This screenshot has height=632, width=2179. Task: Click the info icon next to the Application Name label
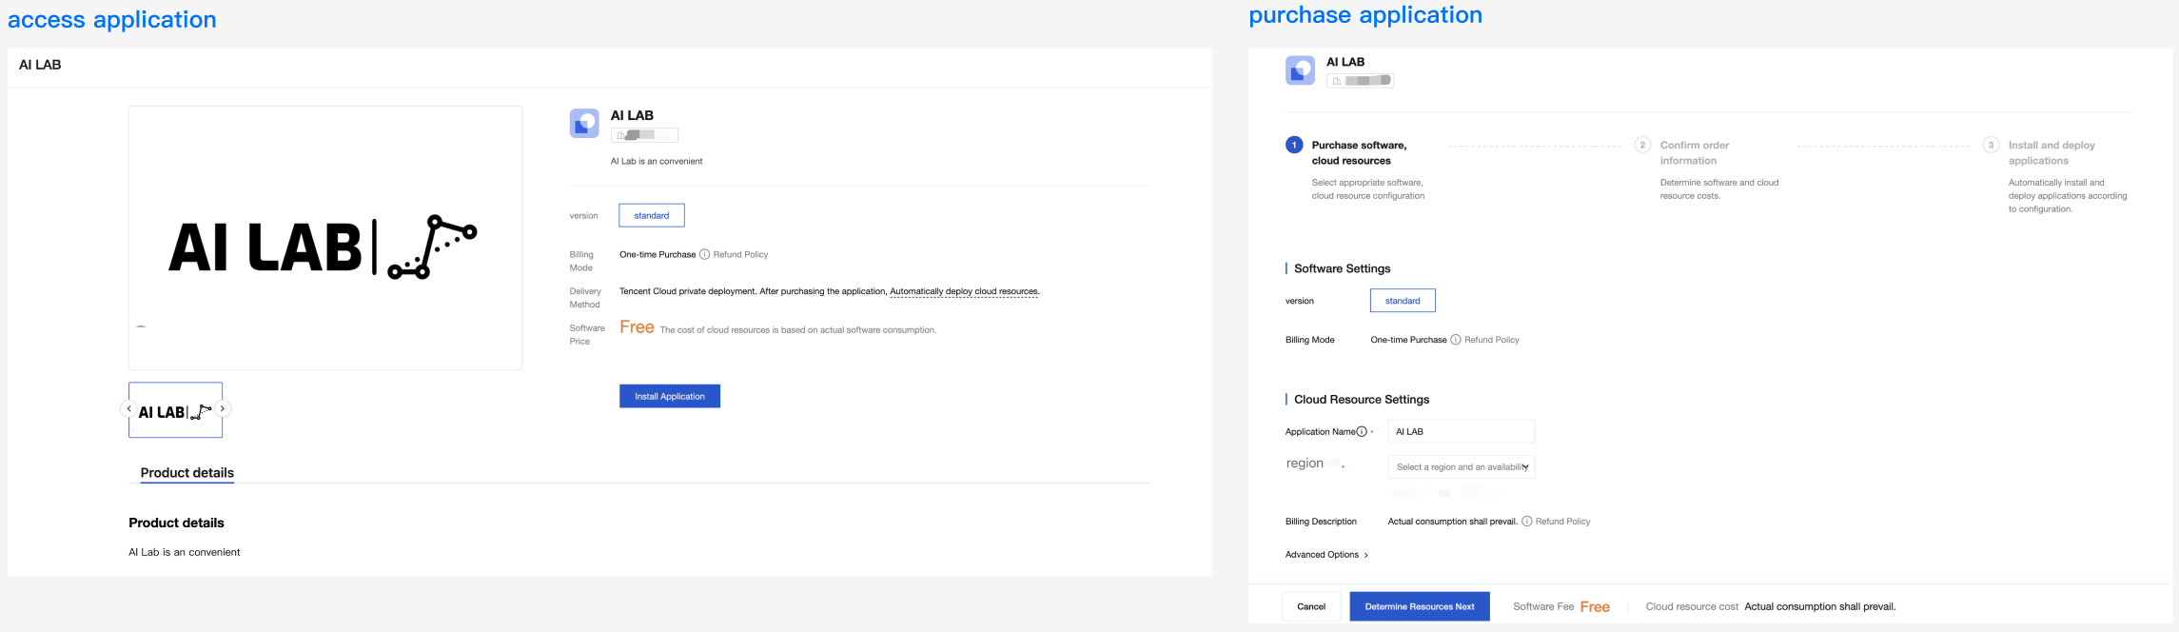coord(1362,432)
